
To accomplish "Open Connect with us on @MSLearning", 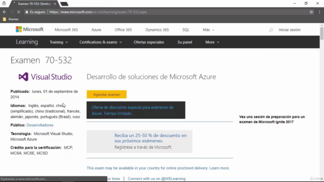I will tap(156, 178).
